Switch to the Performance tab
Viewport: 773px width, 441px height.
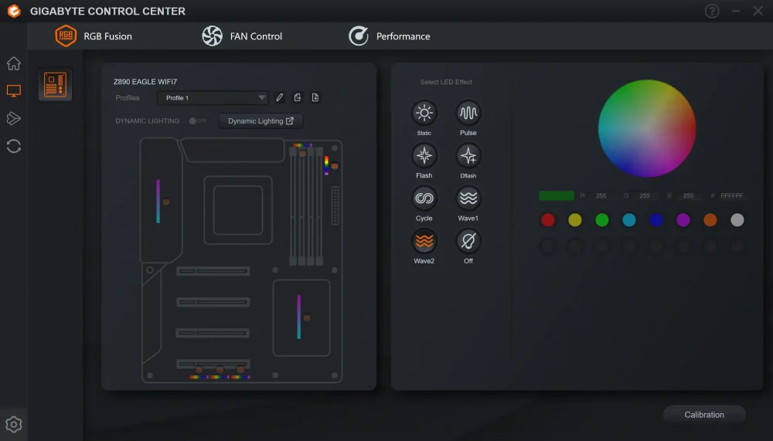coord(390,36)
